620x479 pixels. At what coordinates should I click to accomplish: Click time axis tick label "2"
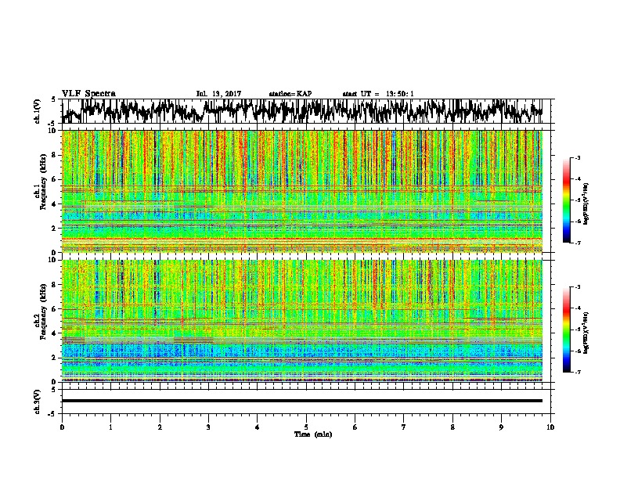click(x=160, y=427)
